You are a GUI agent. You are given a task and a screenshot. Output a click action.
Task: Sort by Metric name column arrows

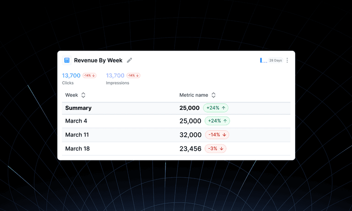point(213,95)
